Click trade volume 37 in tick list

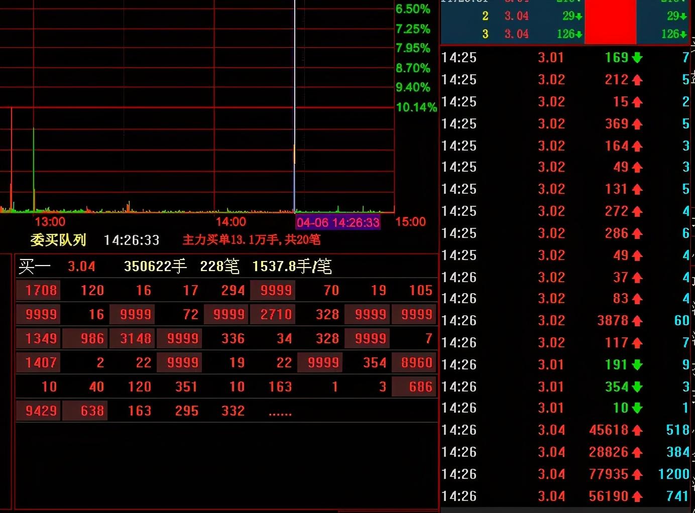621,278
